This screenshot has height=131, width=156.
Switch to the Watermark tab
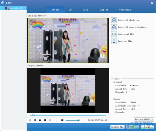point(125,10)
